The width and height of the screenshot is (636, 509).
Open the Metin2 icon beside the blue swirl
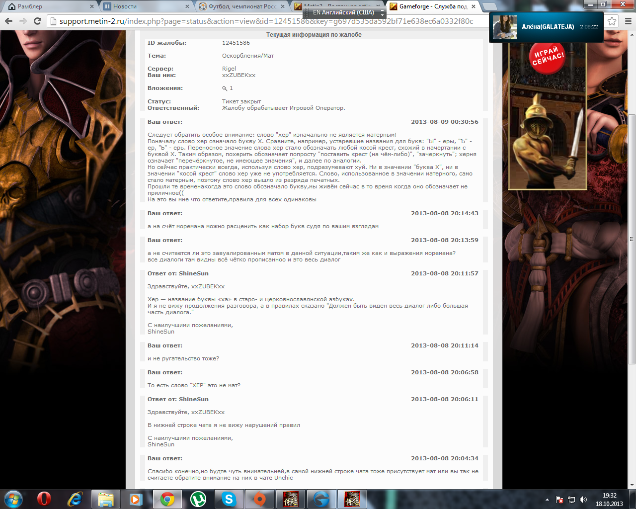pyautogui.click(x=352, y=499)
